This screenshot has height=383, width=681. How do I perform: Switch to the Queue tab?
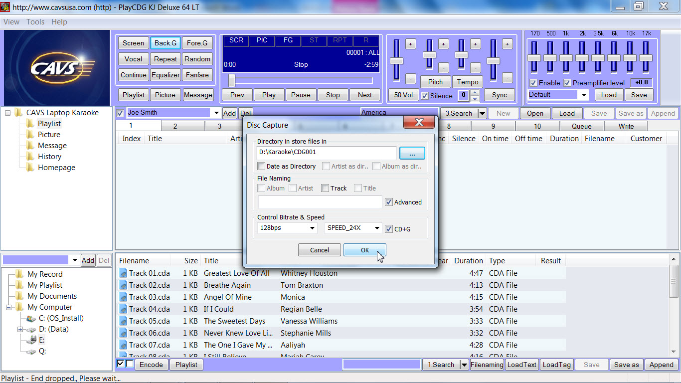tap(582, 126)
